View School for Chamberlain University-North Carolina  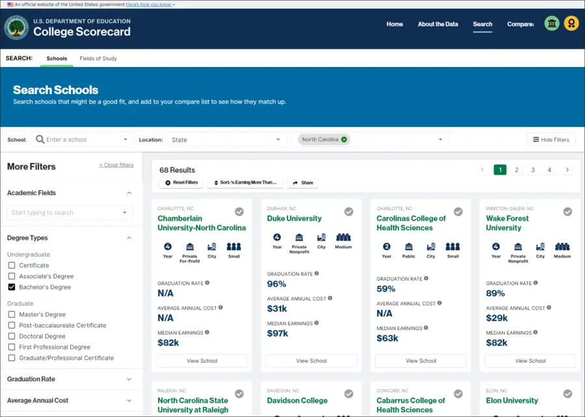pos(202,361)
